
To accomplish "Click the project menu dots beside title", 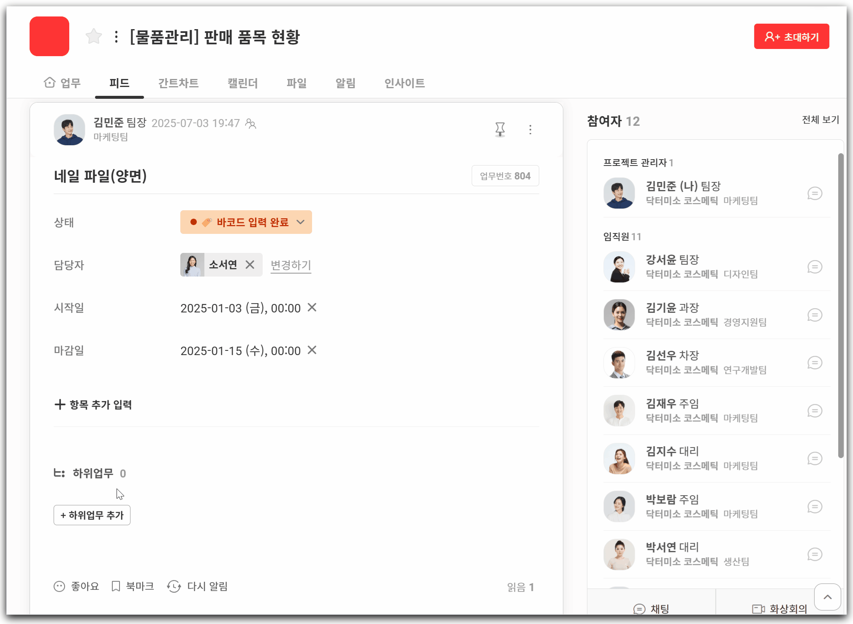I will [116, 37].
